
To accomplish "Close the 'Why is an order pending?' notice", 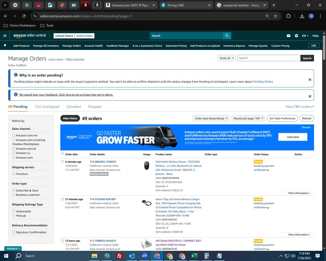I will point(310,80).
